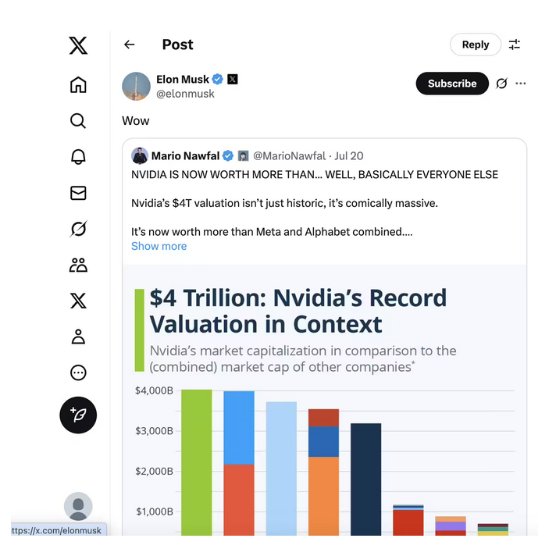
Task: Open the Premium X icon in sidebar
Action: click(78, 301)
